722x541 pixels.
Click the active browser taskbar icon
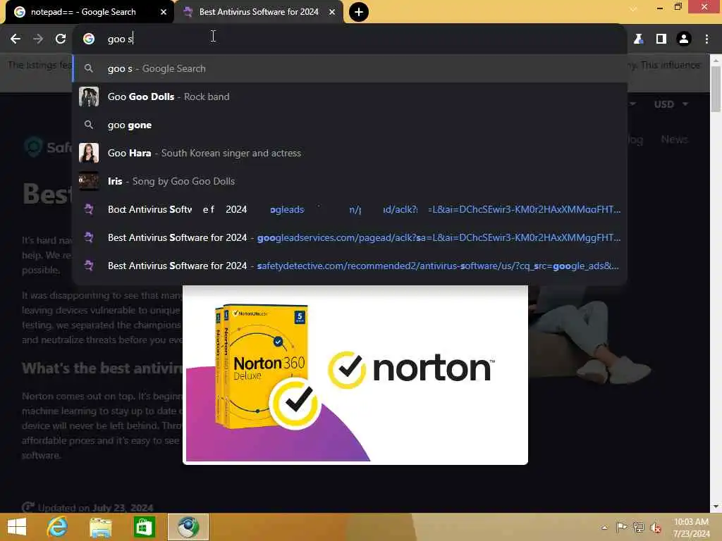(188, 527)
